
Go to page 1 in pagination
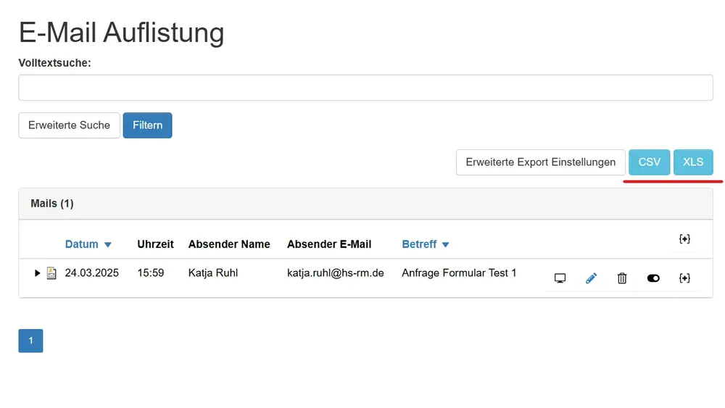30,341
